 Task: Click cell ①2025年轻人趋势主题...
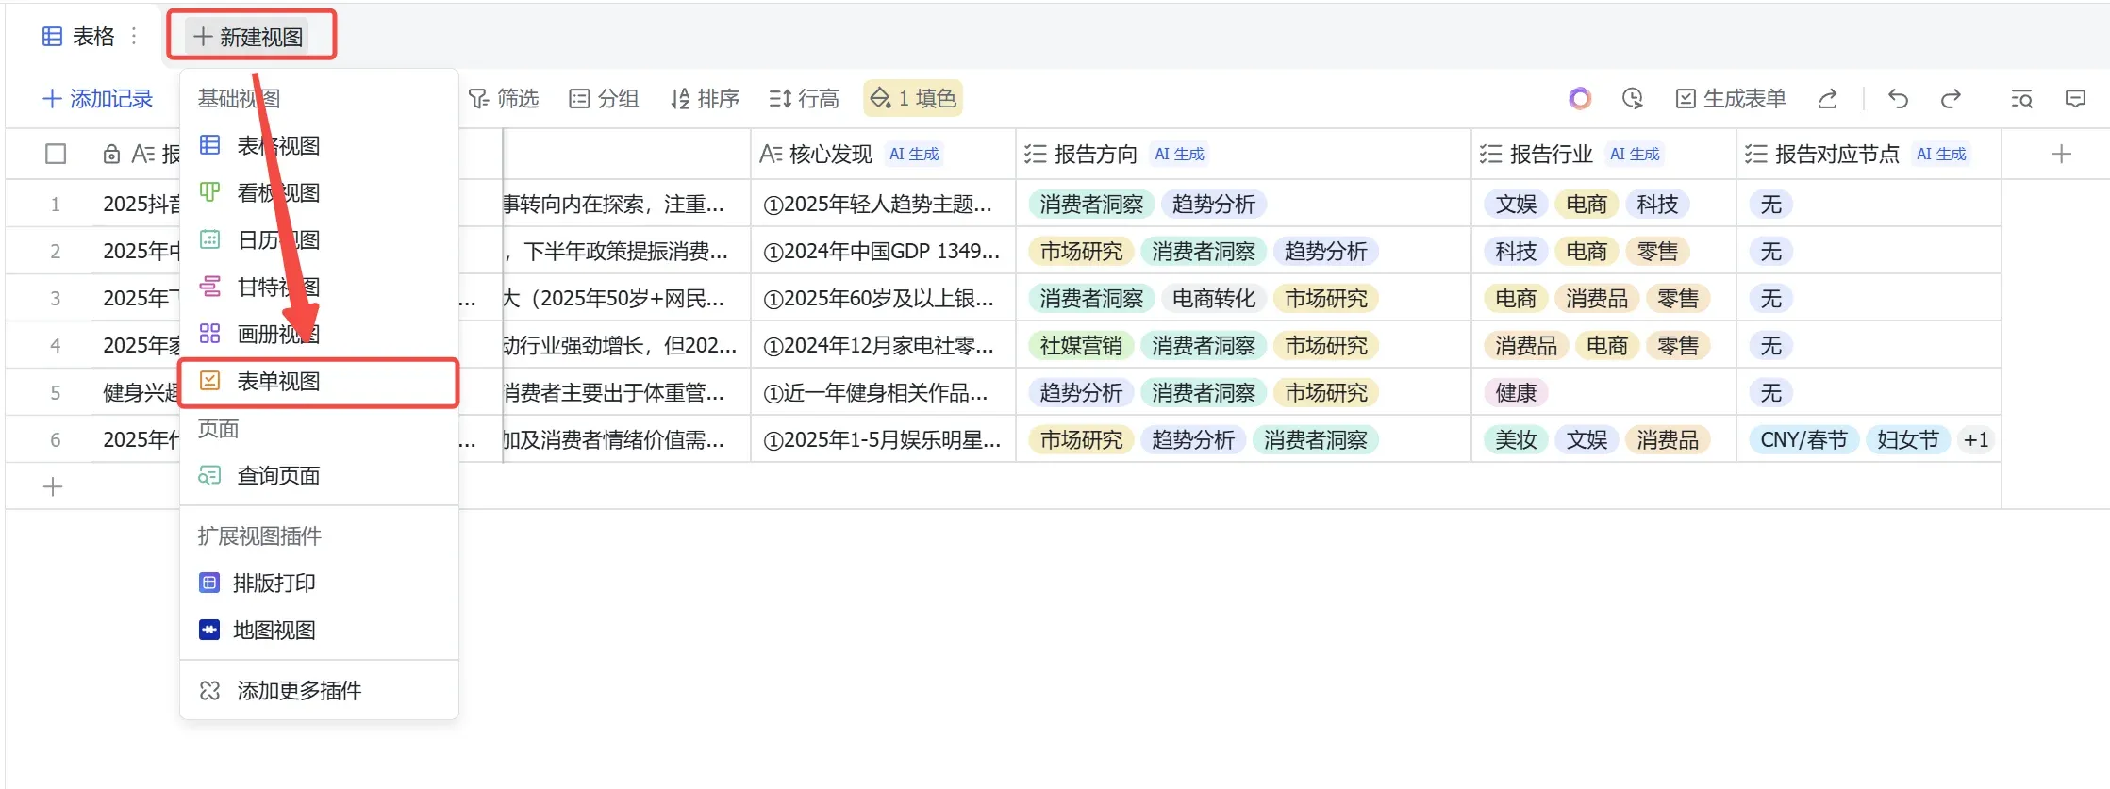pyautogui.click(x=883, y=204)
